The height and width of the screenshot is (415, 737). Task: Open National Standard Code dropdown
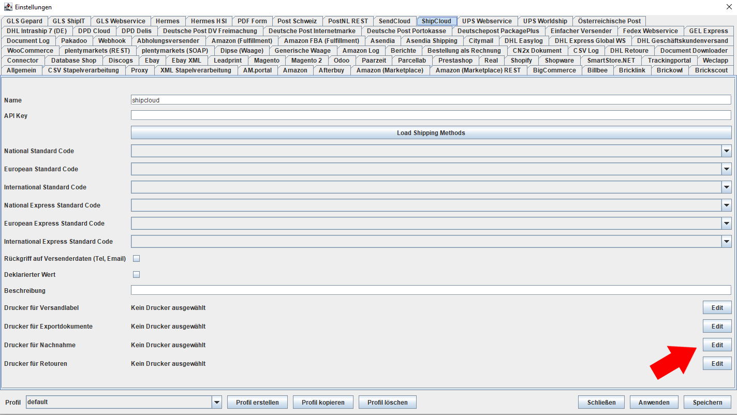click(726, 151)
